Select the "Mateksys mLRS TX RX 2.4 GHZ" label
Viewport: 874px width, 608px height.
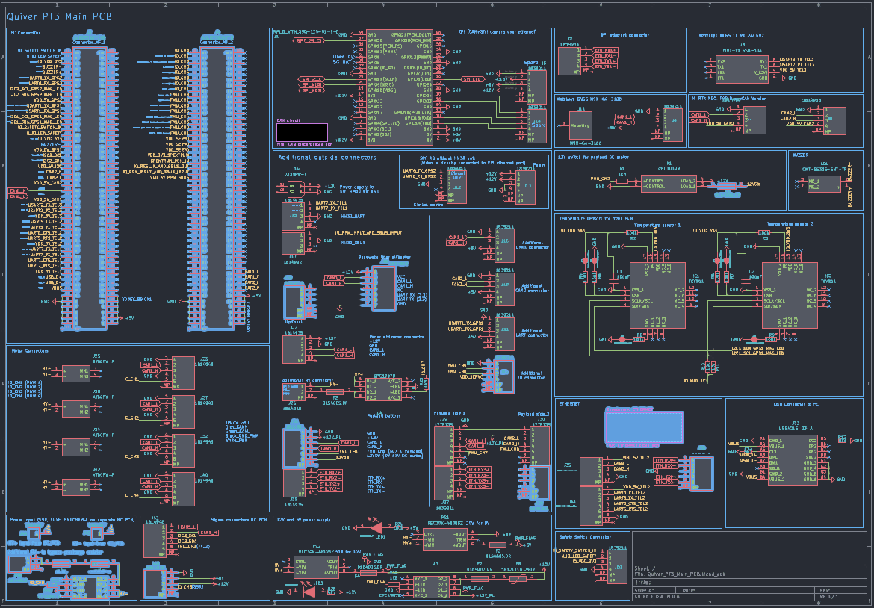pos(733,36)
